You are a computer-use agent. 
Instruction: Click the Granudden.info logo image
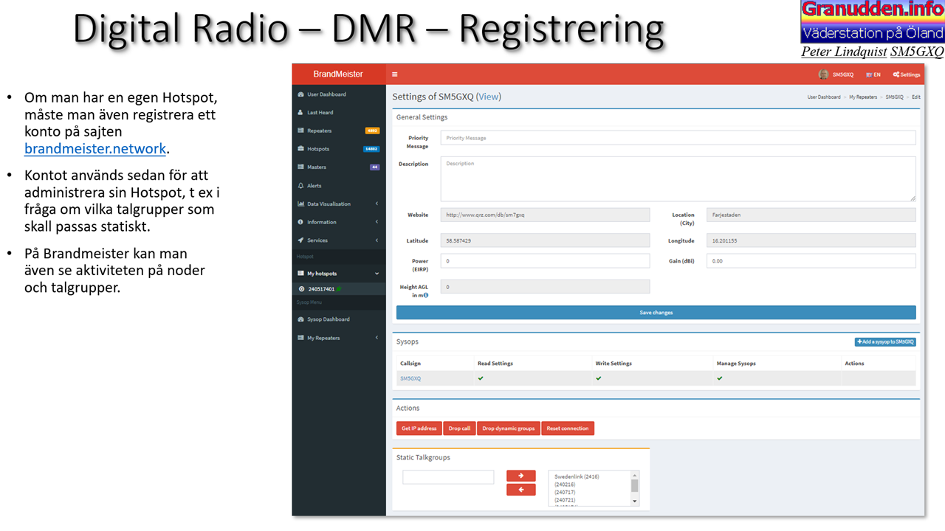pyautogui.click(x=873, y=22)
